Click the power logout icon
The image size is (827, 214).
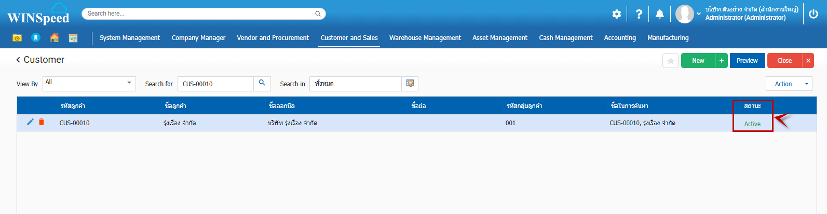tap(813, 14)
